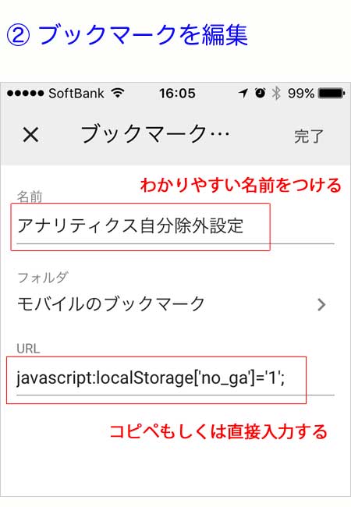Click the location arrow status icon
Image resolution: width=351 pixels, height=507 pixels.
click(x=243, y=93)
